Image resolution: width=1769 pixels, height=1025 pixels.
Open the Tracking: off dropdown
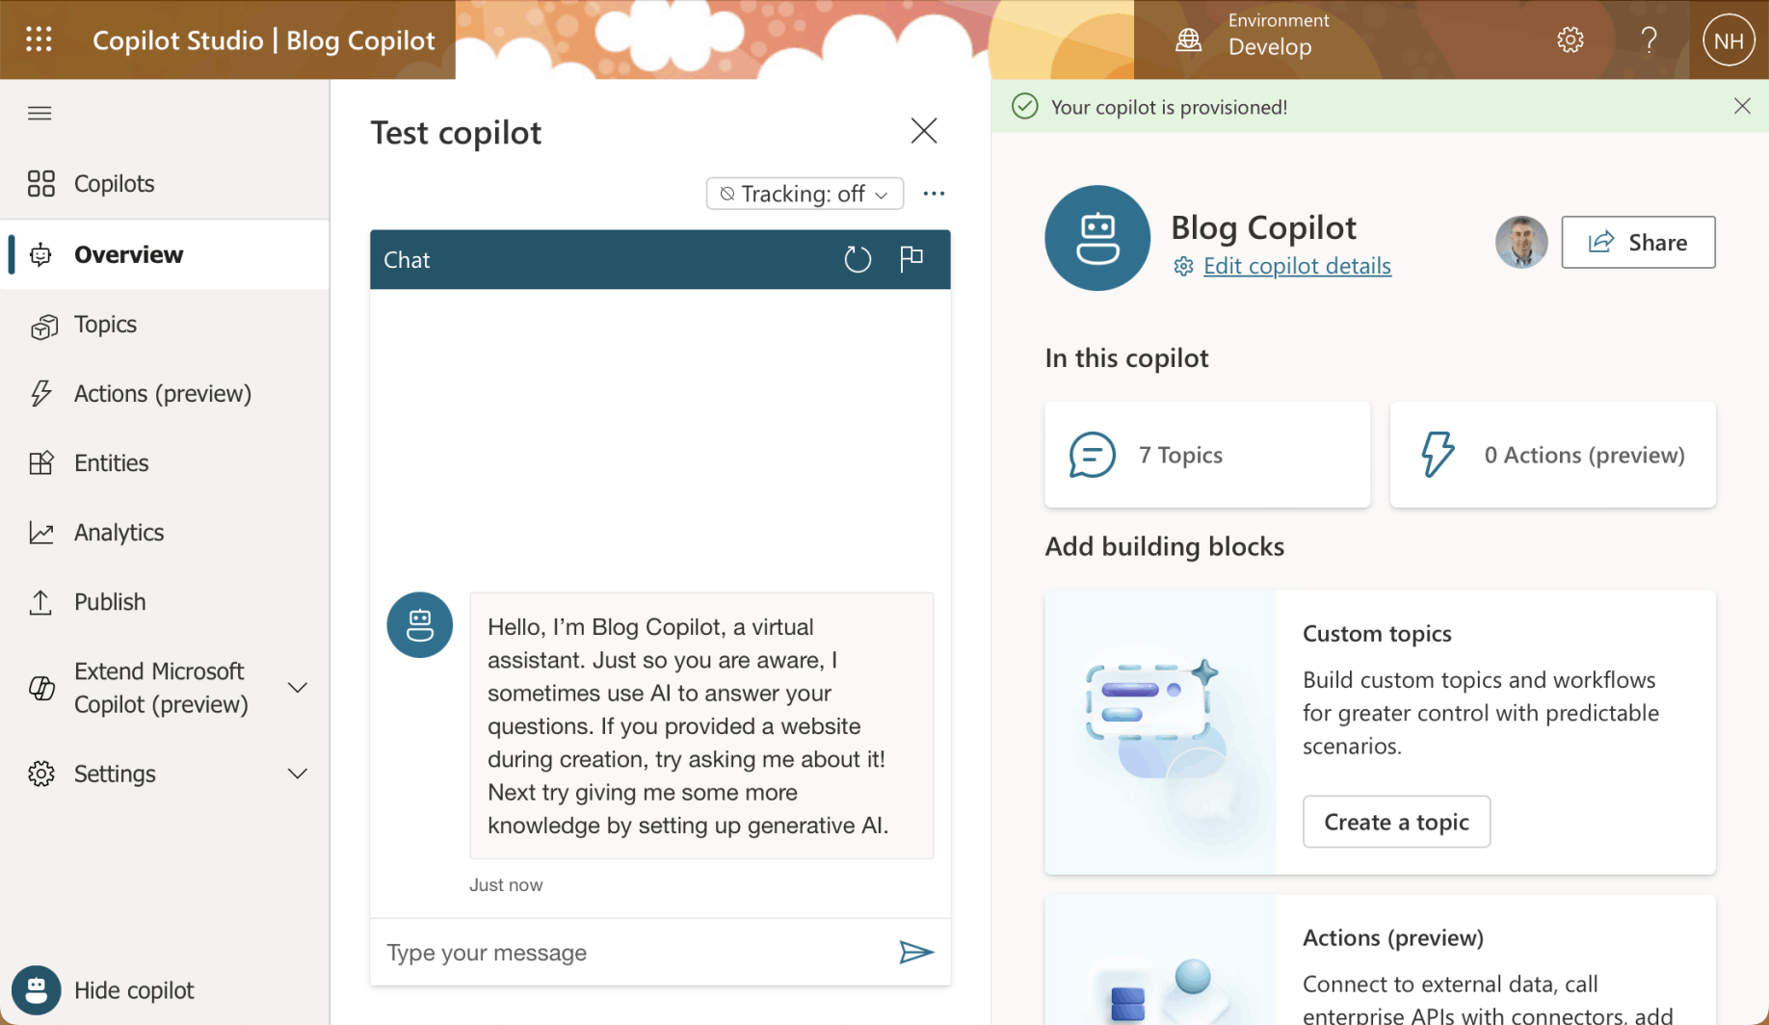coord(805,194)
